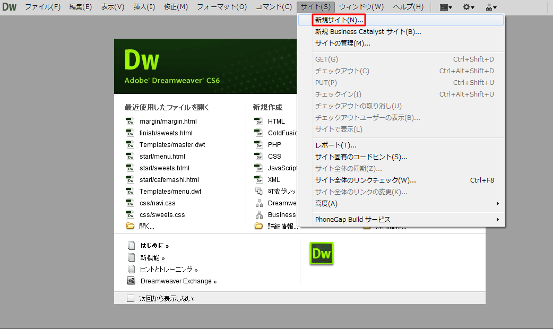This screenshot has width=553, height=329.
Task: Open the 修正(M) menu
Action: coord(176,7)
